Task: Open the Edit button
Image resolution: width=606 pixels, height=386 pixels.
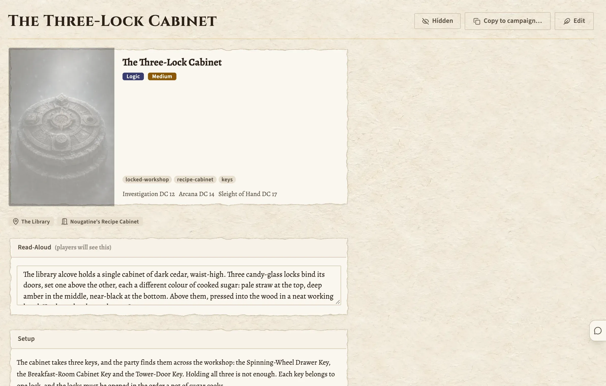Action: click(574, 21)
